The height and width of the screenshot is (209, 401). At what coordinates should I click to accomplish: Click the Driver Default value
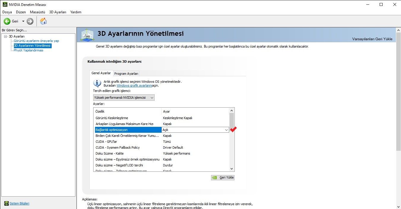pos(173,148)
